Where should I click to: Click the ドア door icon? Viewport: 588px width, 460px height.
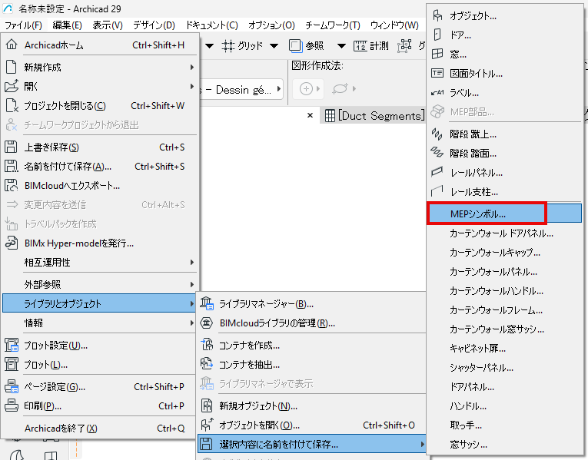[437, 35]
